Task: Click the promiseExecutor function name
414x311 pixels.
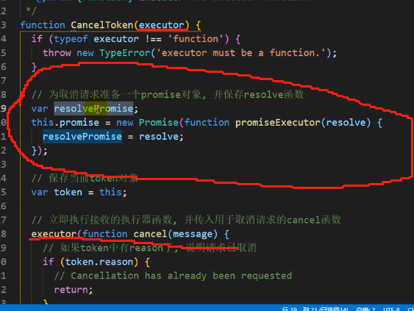Action: coord(278,123)
